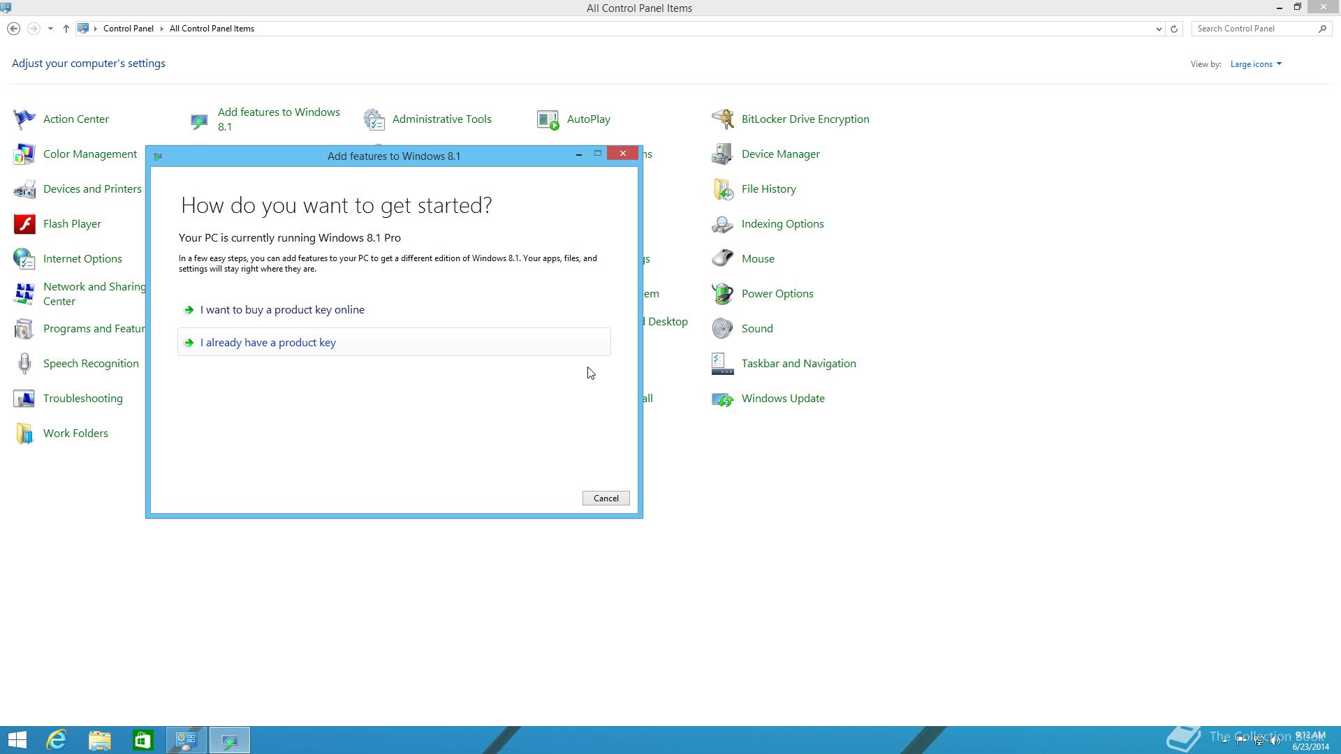Click the Windows Update text link
1341x754 pixels.
point(783,399)
